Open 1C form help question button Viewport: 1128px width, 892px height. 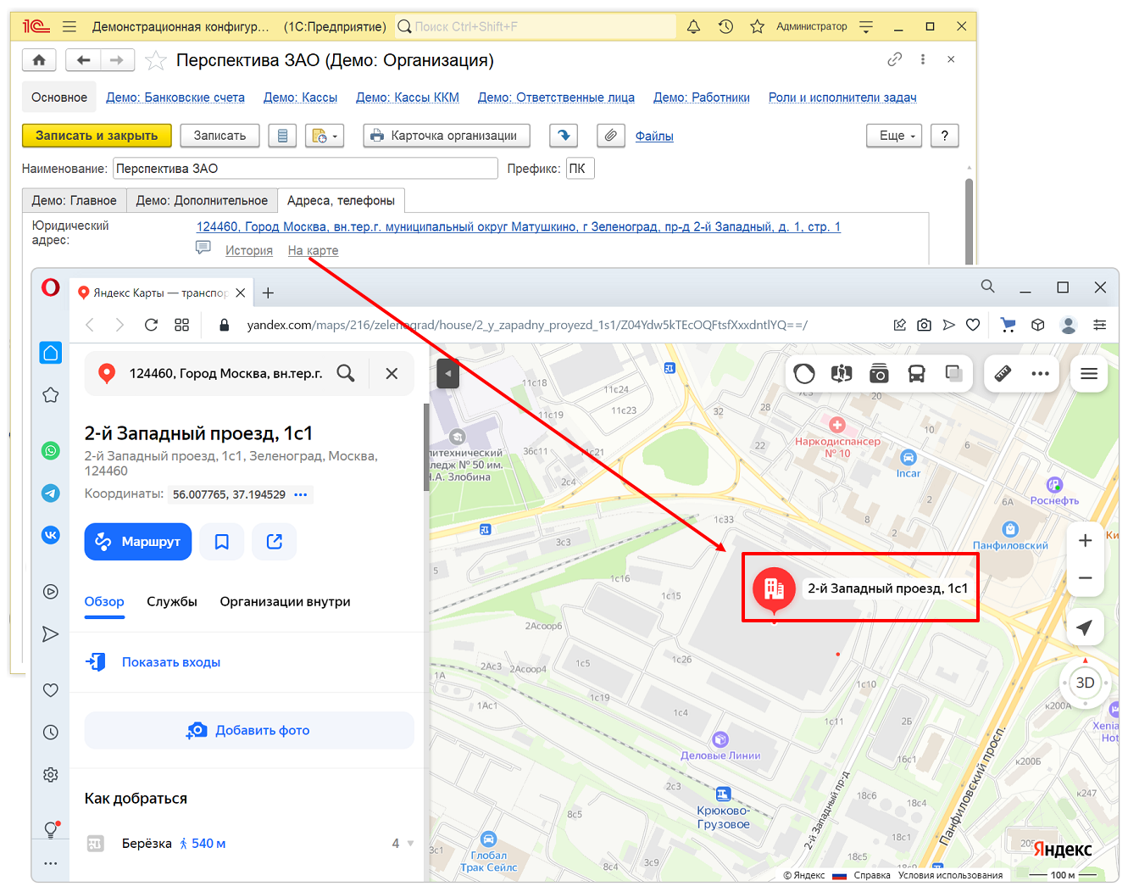point(944,136)
